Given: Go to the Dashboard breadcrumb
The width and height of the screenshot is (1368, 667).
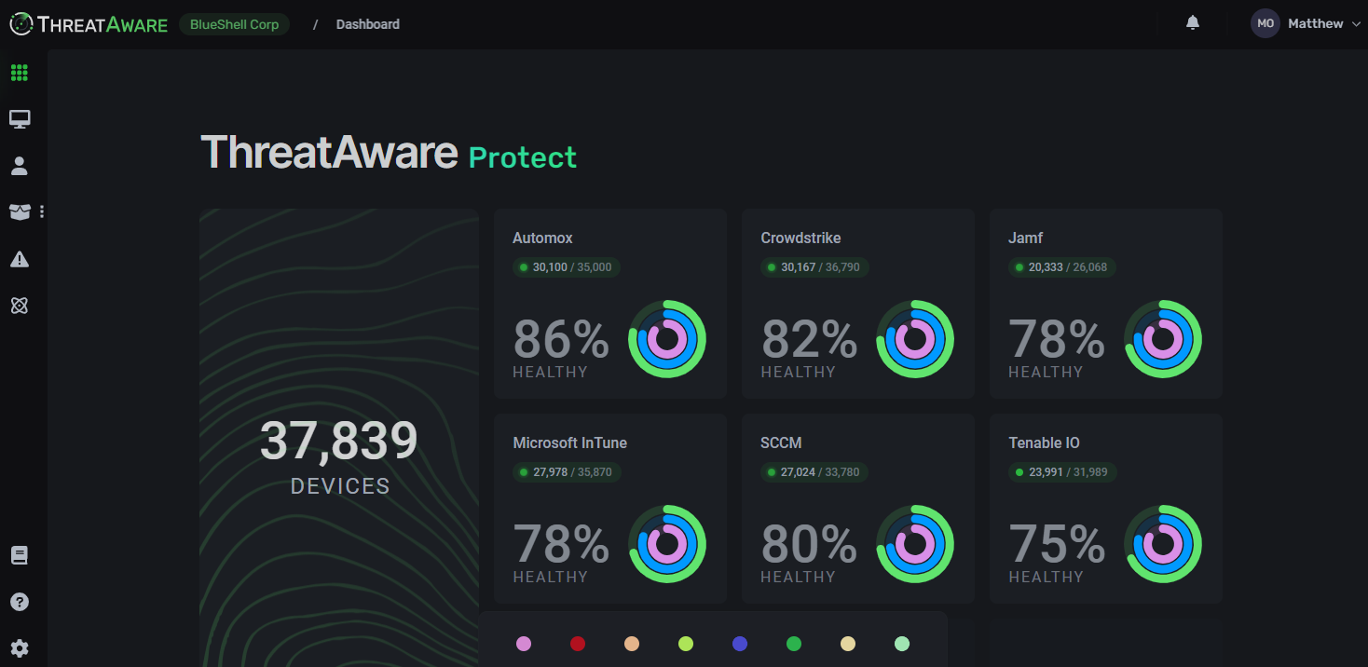Looking at the screenshot, I should [368, 24].
